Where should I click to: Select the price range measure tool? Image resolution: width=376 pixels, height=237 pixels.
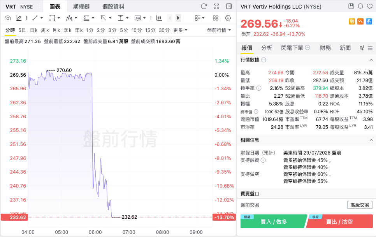(121, 18)
